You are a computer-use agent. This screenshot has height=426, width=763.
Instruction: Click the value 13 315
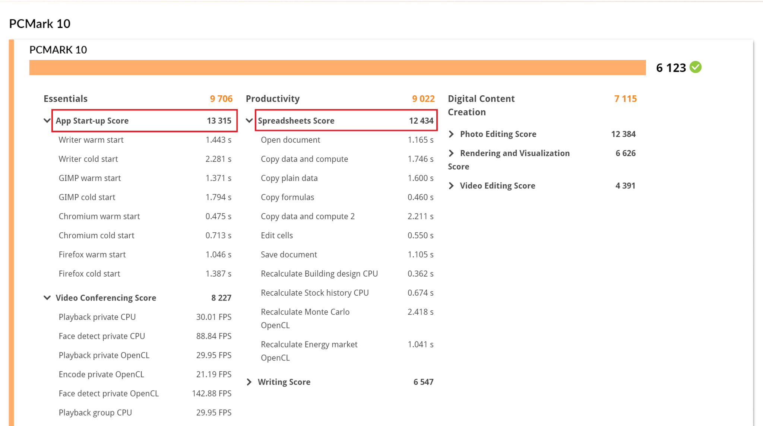pos(219,121)
